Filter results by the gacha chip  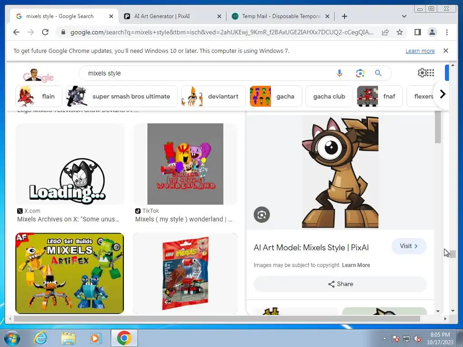pyautogui.click(x=276, y=96)
